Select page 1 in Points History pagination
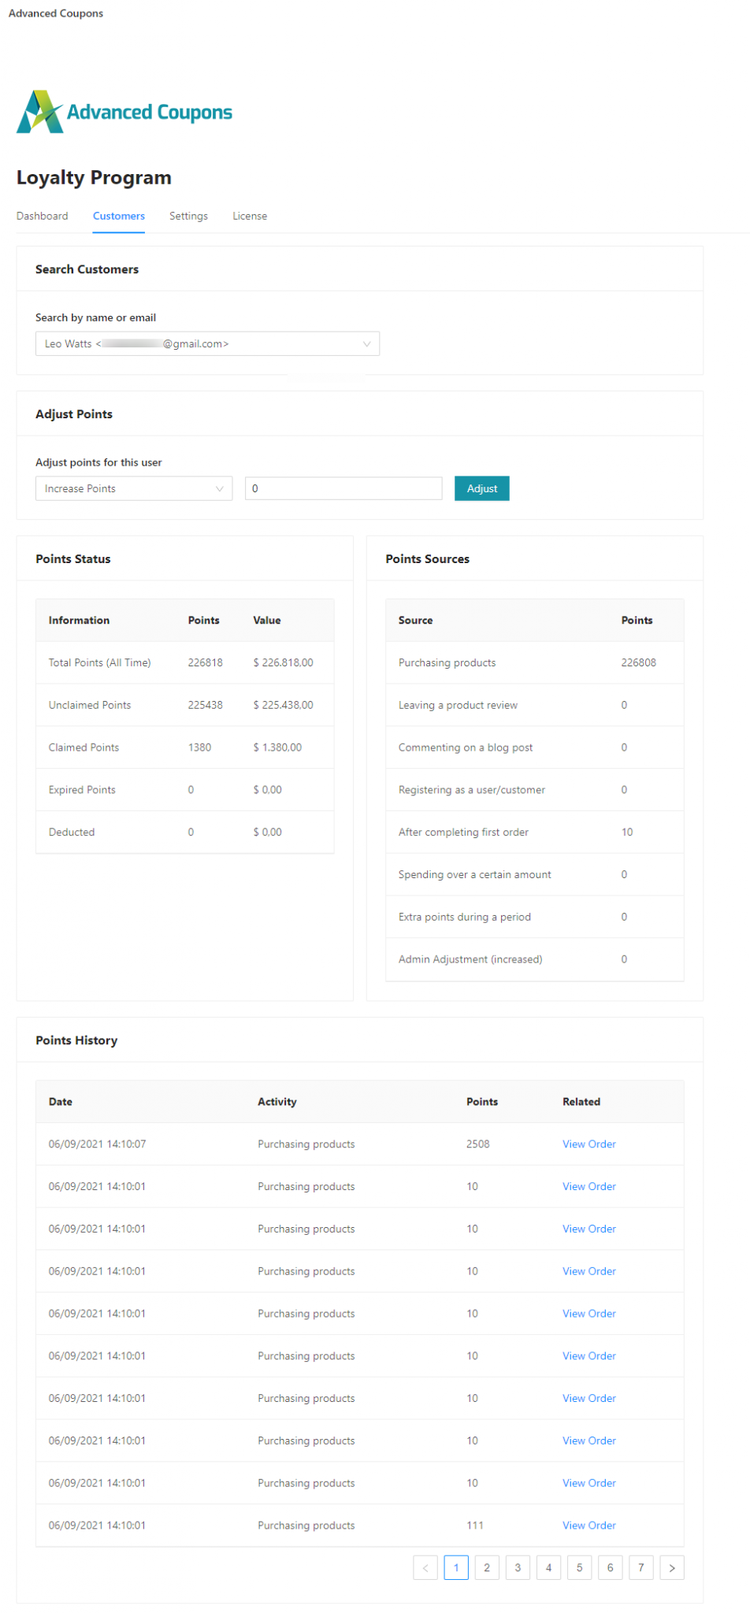The height and width of the screenshot is (1613, 750). (456, 1567)
